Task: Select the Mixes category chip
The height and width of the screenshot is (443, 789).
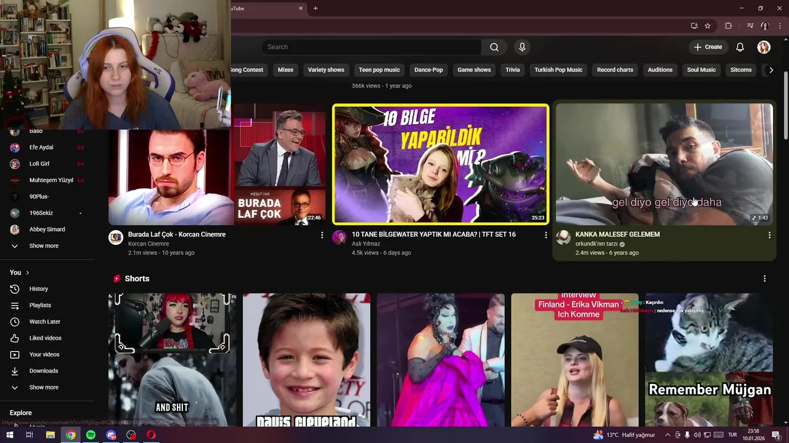Action: coord(285,70)
